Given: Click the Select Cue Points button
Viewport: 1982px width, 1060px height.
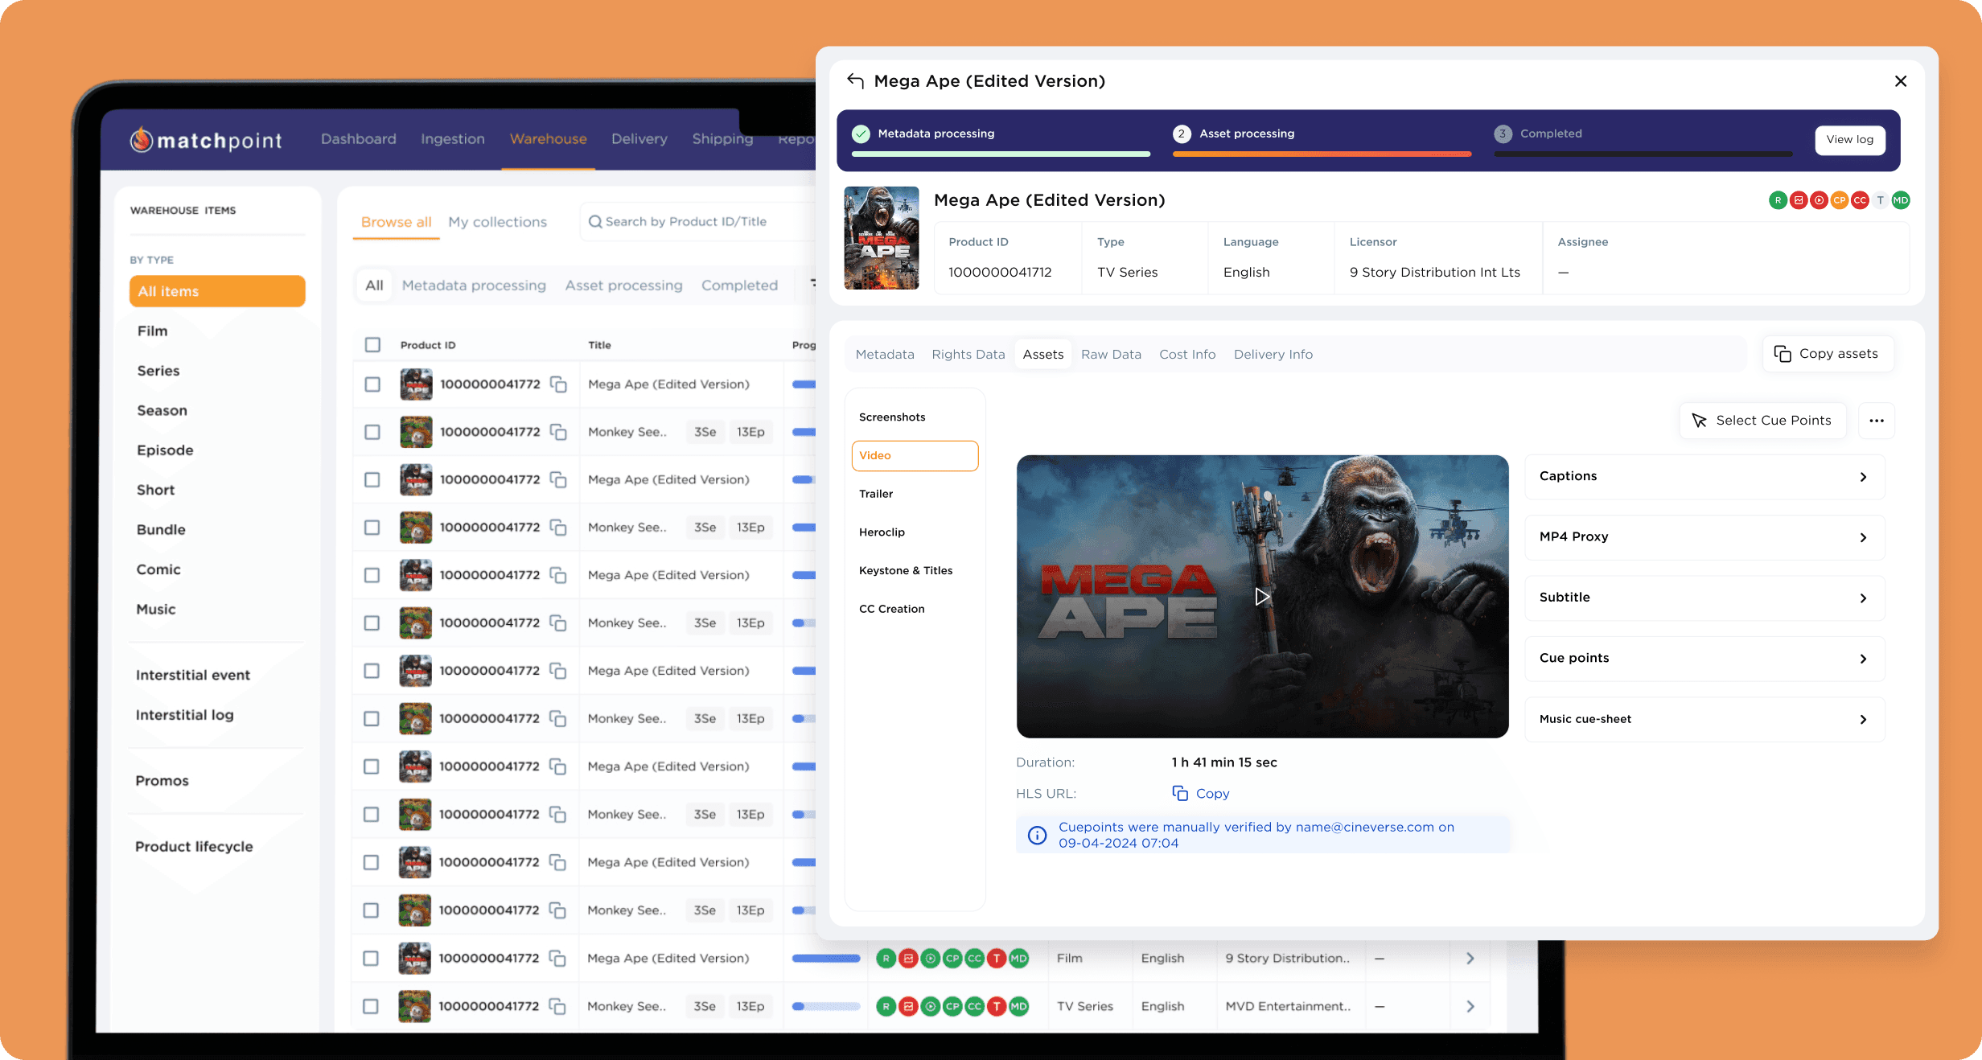Looking at the screenshot, I should click(1762, 421).
